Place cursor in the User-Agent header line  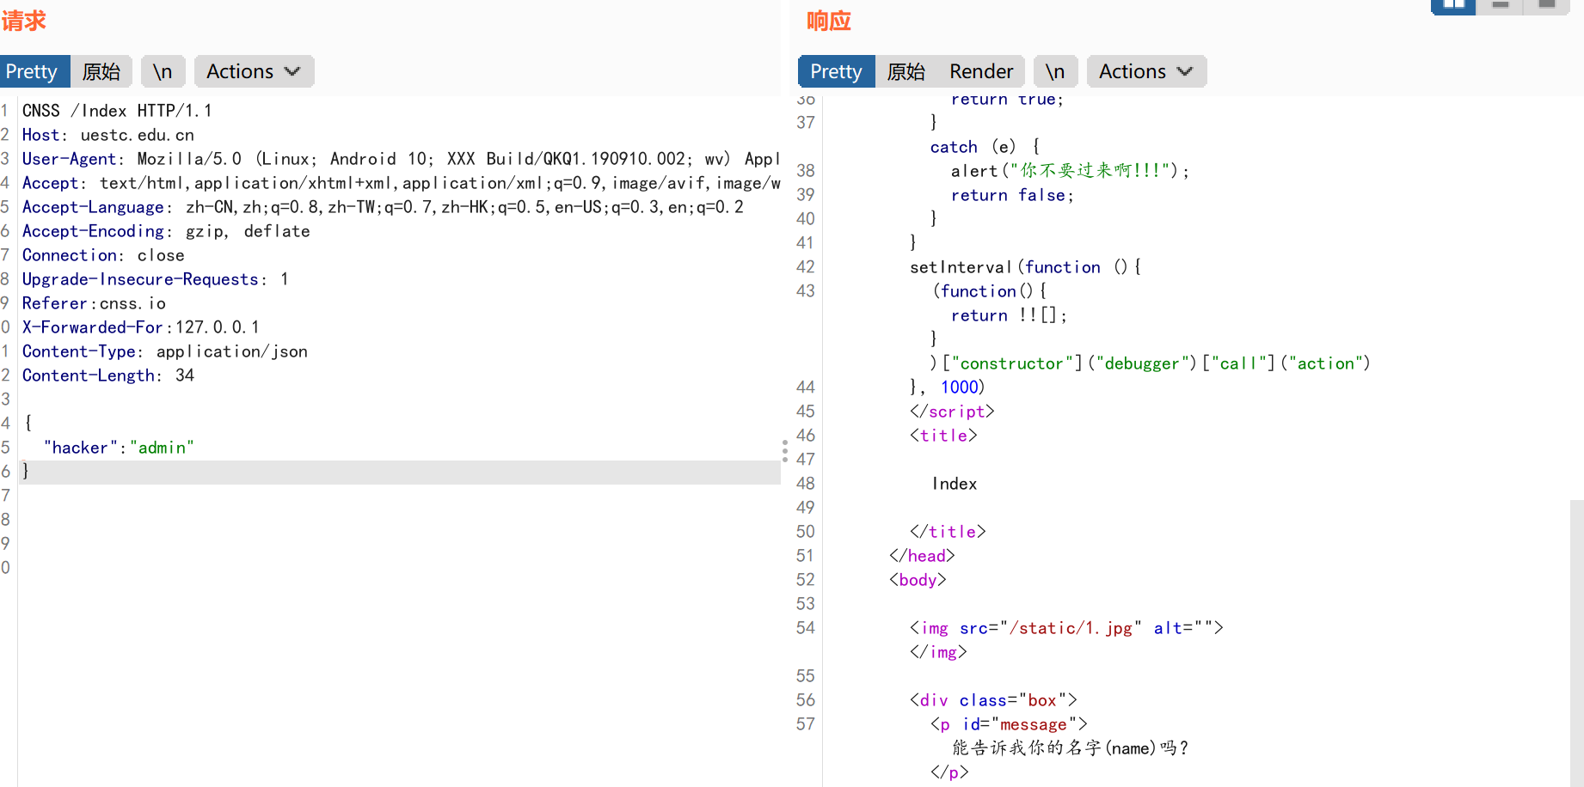(401, 159)
